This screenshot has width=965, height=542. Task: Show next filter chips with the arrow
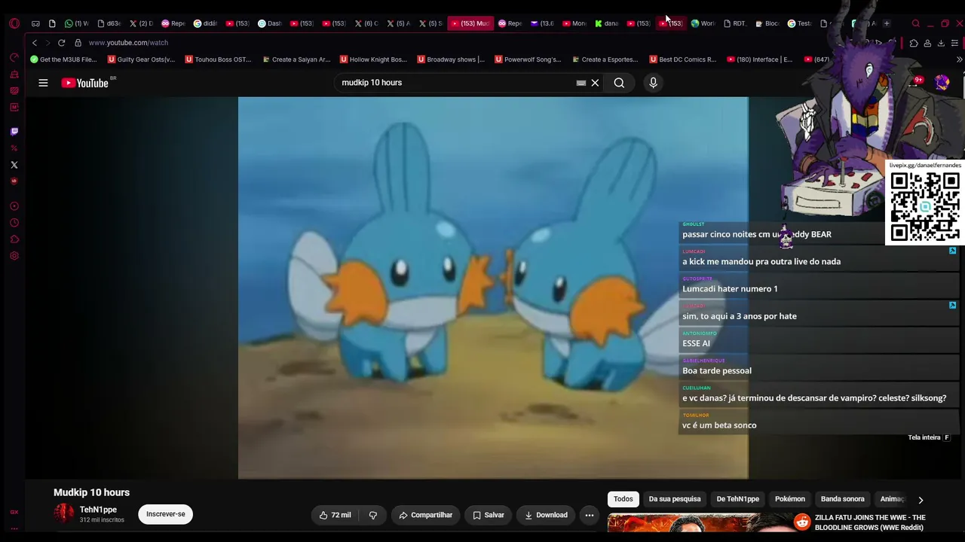[x=921, y=499]
